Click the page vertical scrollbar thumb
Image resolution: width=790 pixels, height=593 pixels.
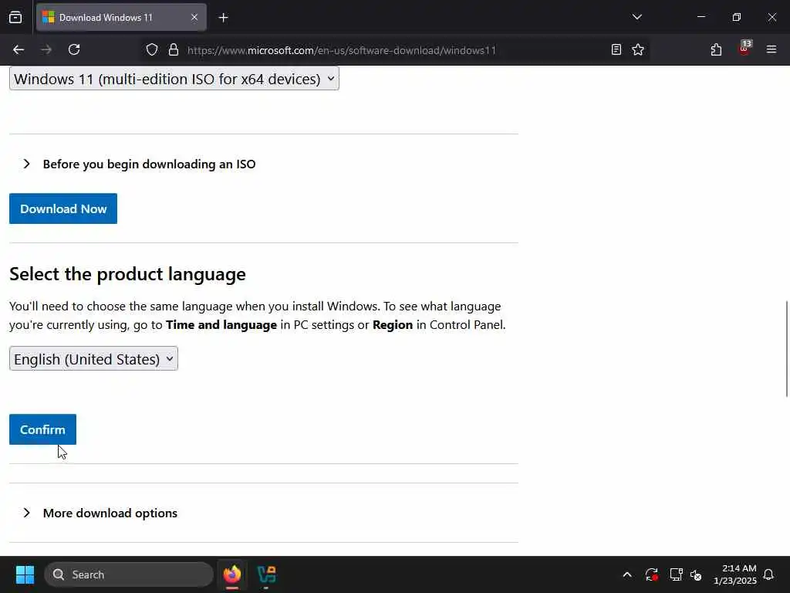787,349
